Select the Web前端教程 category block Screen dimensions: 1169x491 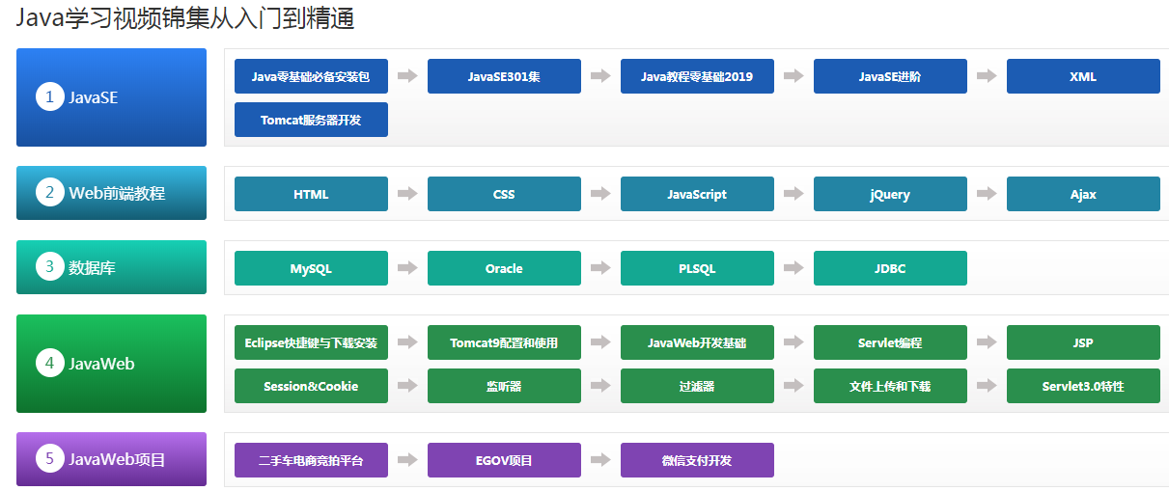[x=111, y=193]
